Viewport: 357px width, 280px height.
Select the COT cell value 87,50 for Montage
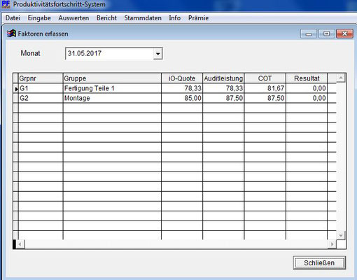265,98
